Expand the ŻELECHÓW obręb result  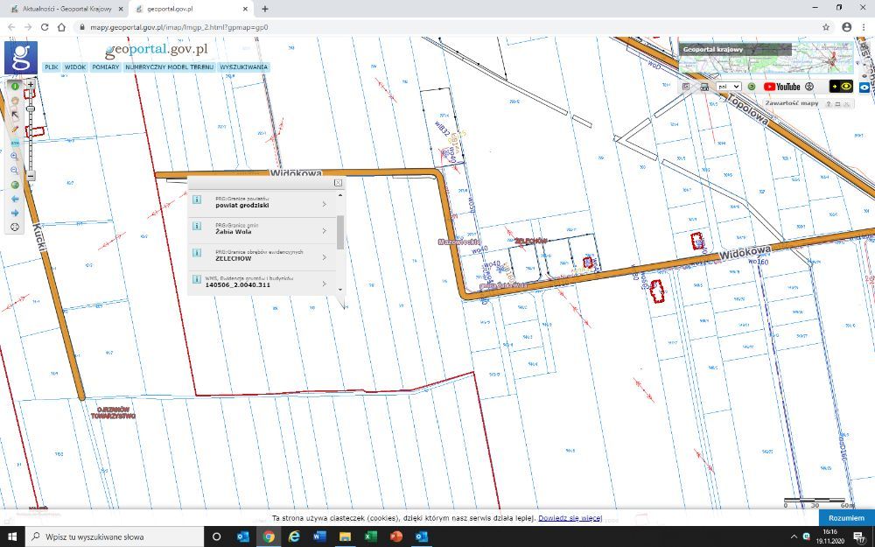click(x=324, y=256)
